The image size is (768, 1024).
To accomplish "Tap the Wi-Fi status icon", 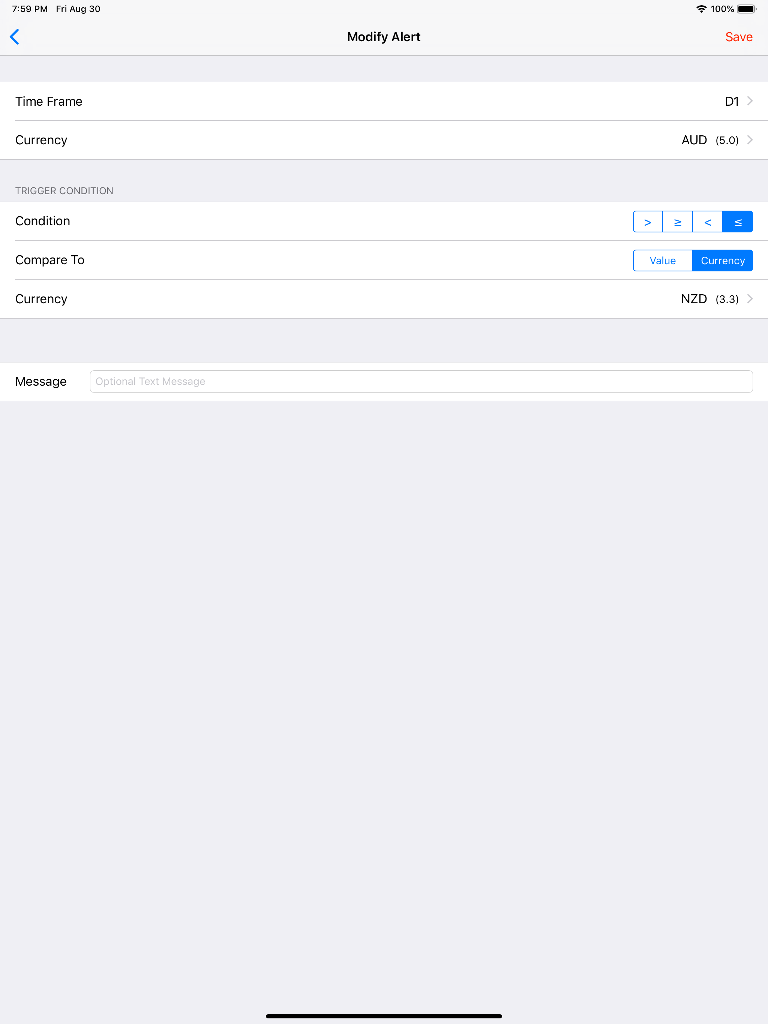I will click(701, 9).
